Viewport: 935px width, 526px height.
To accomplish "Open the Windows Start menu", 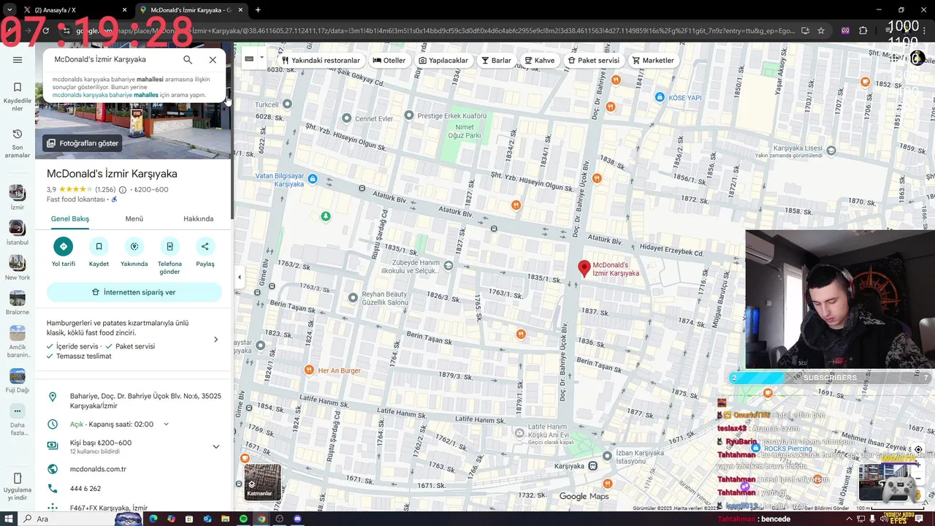I will [x=8, y=519].
